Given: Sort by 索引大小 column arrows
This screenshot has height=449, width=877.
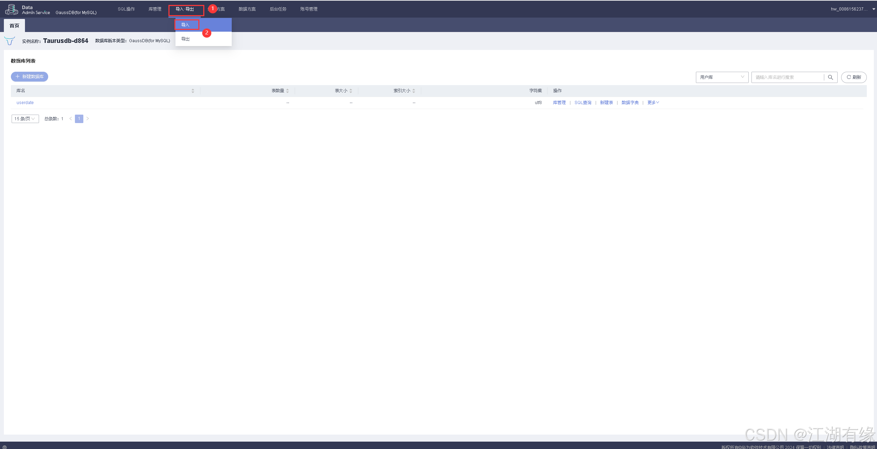Looking at the screenshot, I should 414,91.
